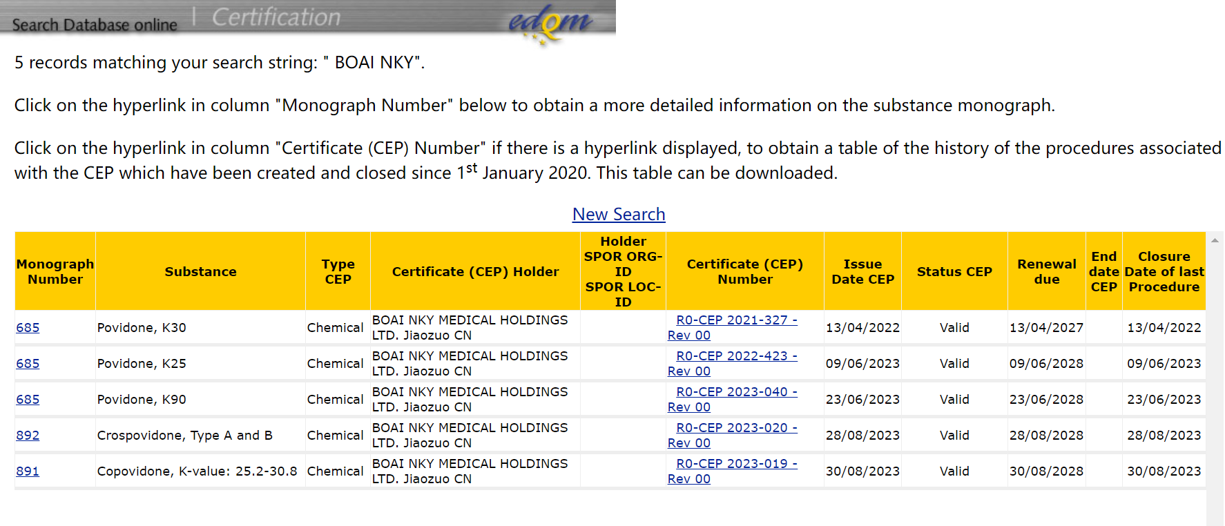
Task: Open certificate R0-CEP 2021-327 Rev 00
Action: (x=736, y=320)
